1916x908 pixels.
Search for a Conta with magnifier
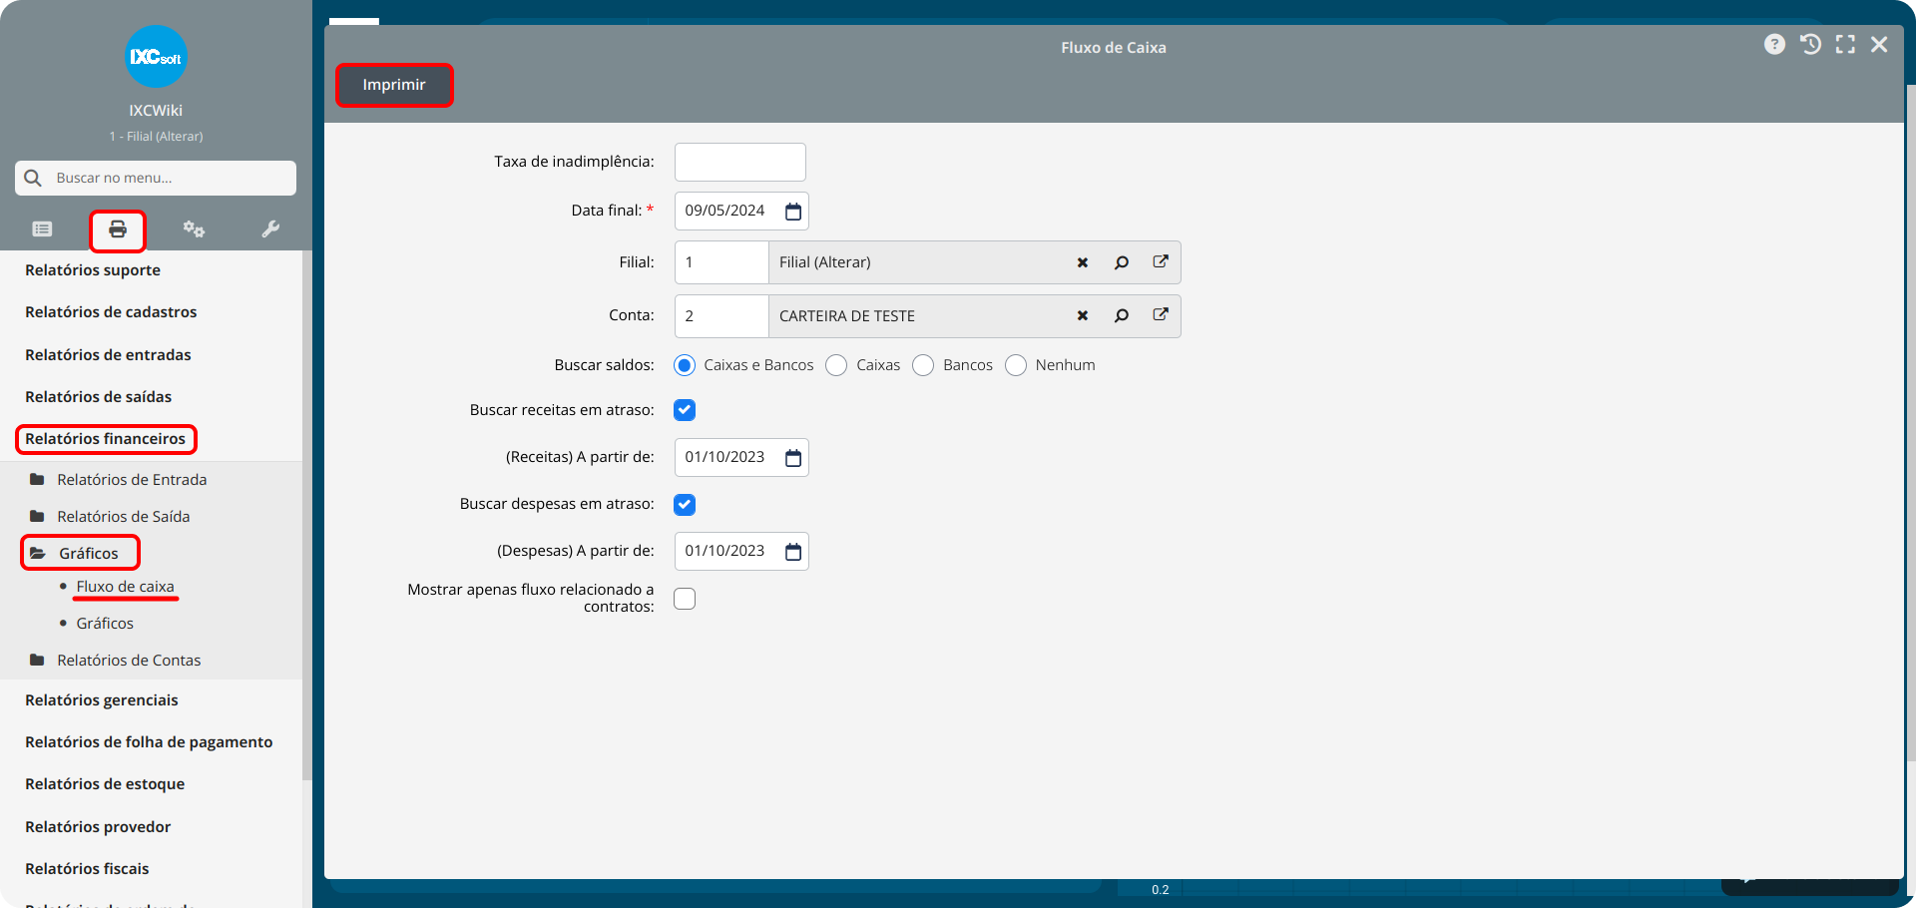click(1122, 315)
